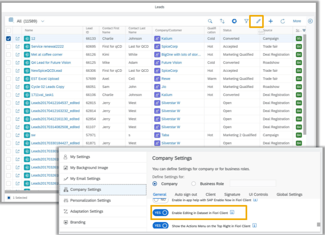Check the NewSpiceQCDLead row checkbox
The width and height of the screenshot is (325, 235).
tap(8, 71)
